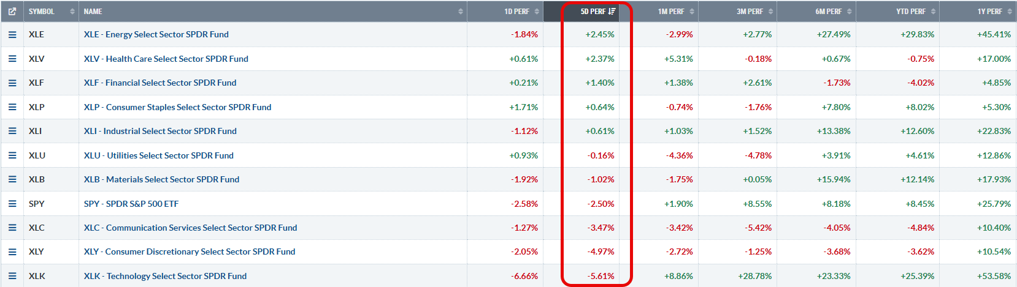Open the XLI Industrial Select Sector SPDR Fund link
Viewport: 1017px width, 287px height.
(160, 131)
